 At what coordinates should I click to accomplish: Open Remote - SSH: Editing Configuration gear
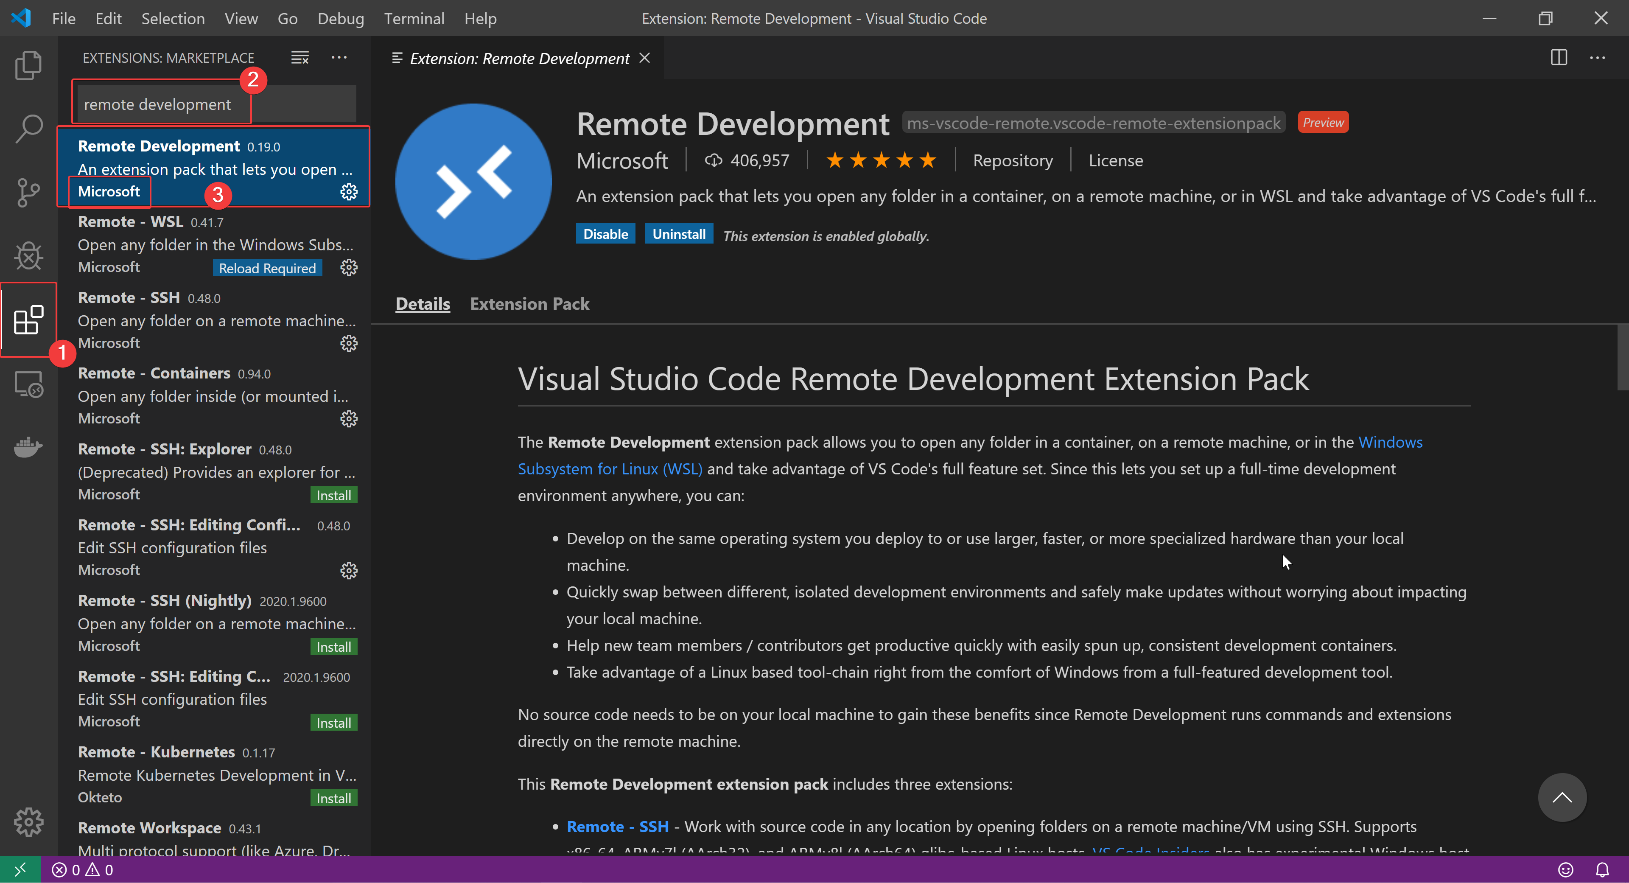point(349,571)
